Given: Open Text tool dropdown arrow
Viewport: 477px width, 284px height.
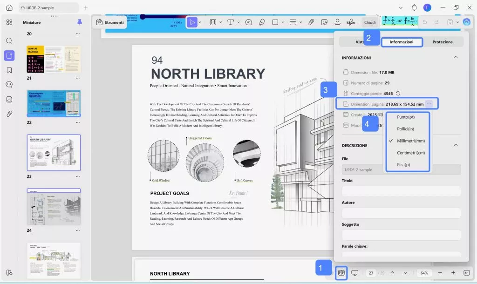Looking at the screenshot, I should coord(238,22).
